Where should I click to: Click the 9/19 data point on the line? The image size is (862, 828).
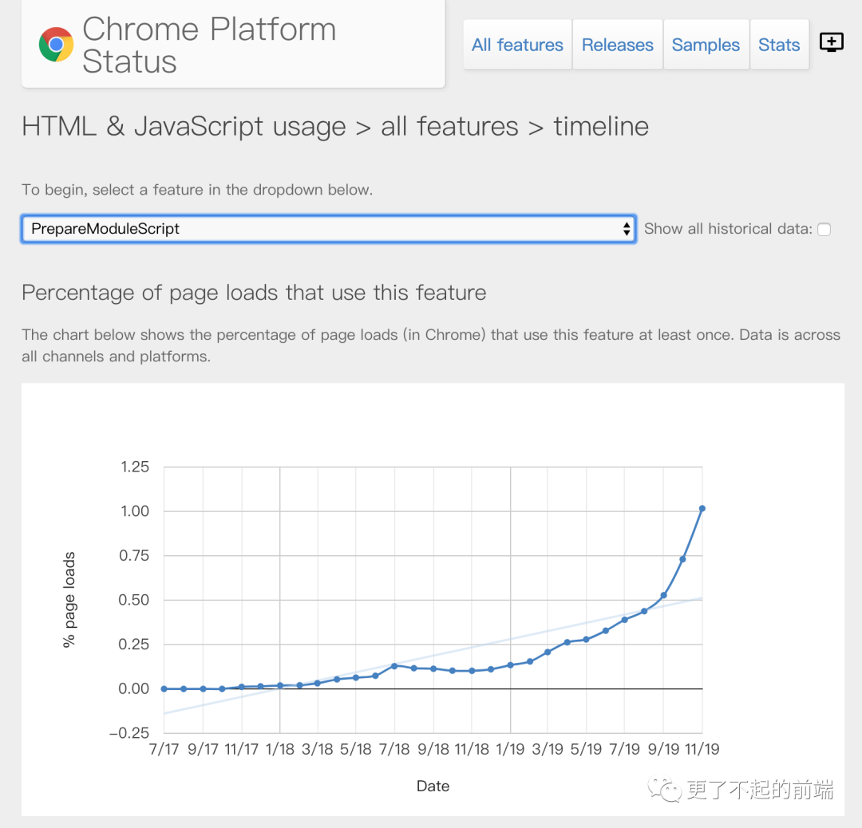[663, 596]
